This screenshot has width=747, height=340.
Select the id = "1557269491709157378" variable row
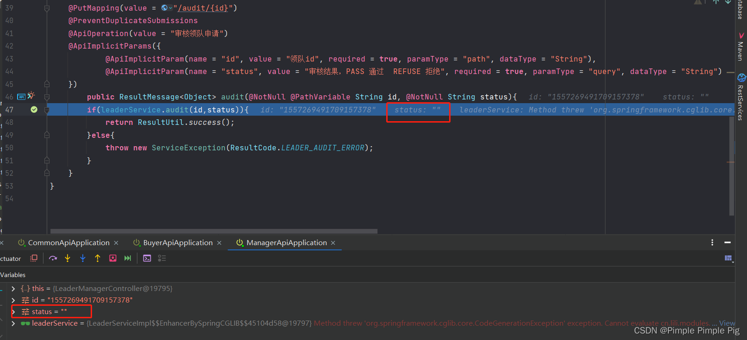click(367, 300)
